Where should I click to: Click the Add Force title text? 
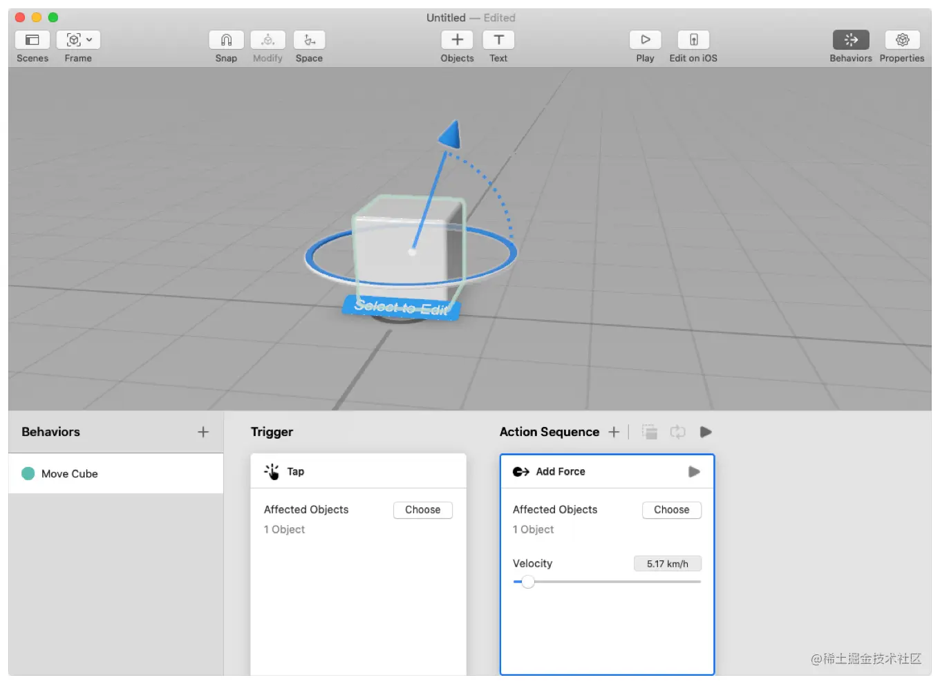561,471
